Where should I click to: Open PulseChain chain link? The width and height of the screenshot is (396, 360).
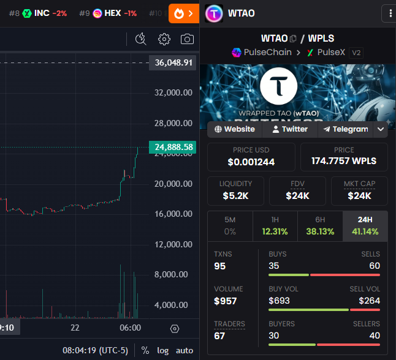[262, 53]
